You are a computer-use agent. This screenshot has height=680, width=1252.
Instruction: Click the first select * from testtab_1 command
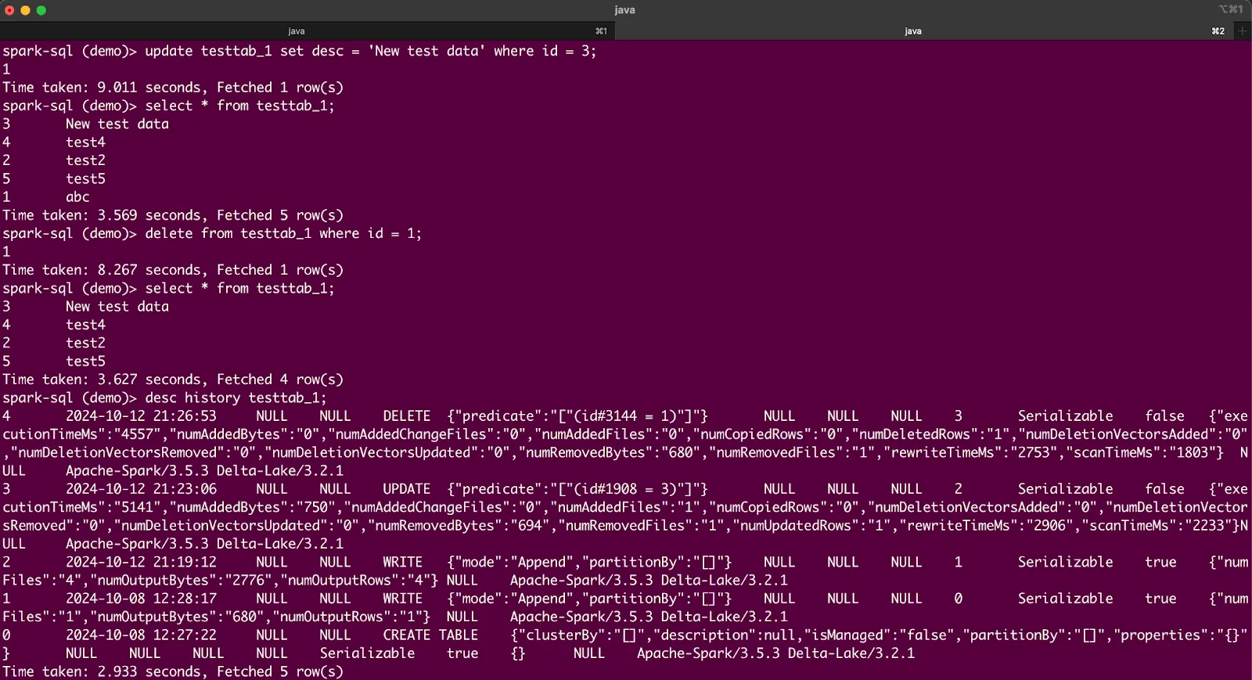239,106
